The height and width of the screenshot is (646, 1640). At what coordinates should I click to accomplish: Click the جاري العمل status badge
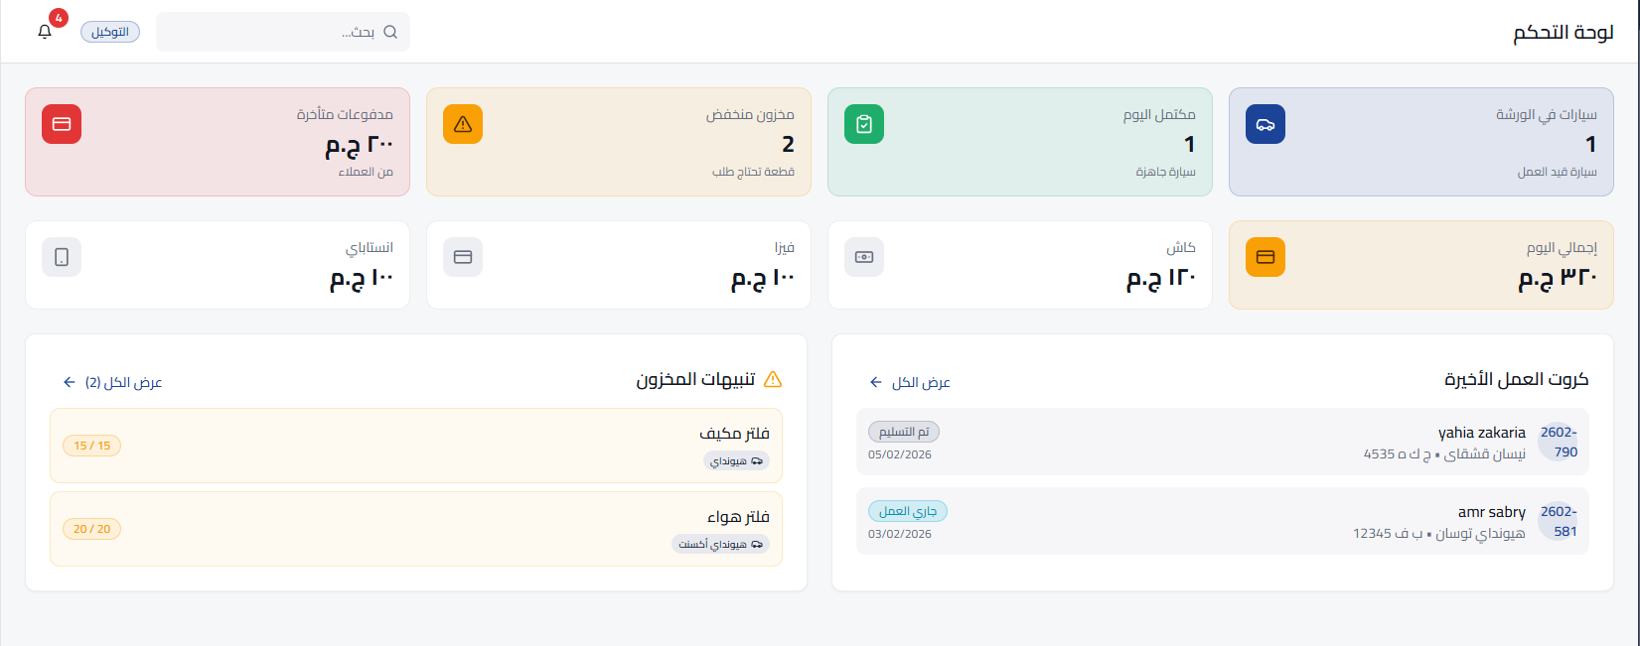pos(908,511)
